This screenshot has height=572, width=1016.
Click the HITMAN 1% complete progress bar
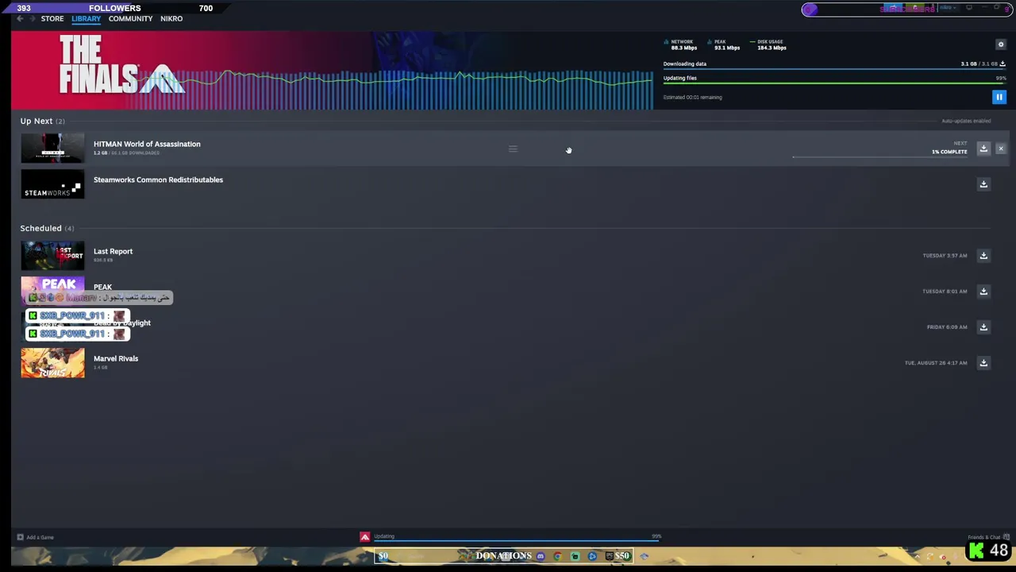click(879, 157)
